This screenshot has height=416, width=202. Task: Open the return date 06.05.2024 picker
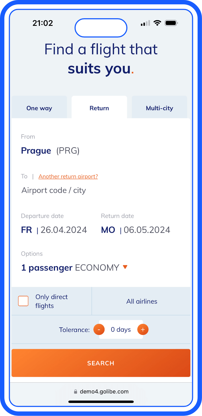pyautogui.click(x=136, y=230)
